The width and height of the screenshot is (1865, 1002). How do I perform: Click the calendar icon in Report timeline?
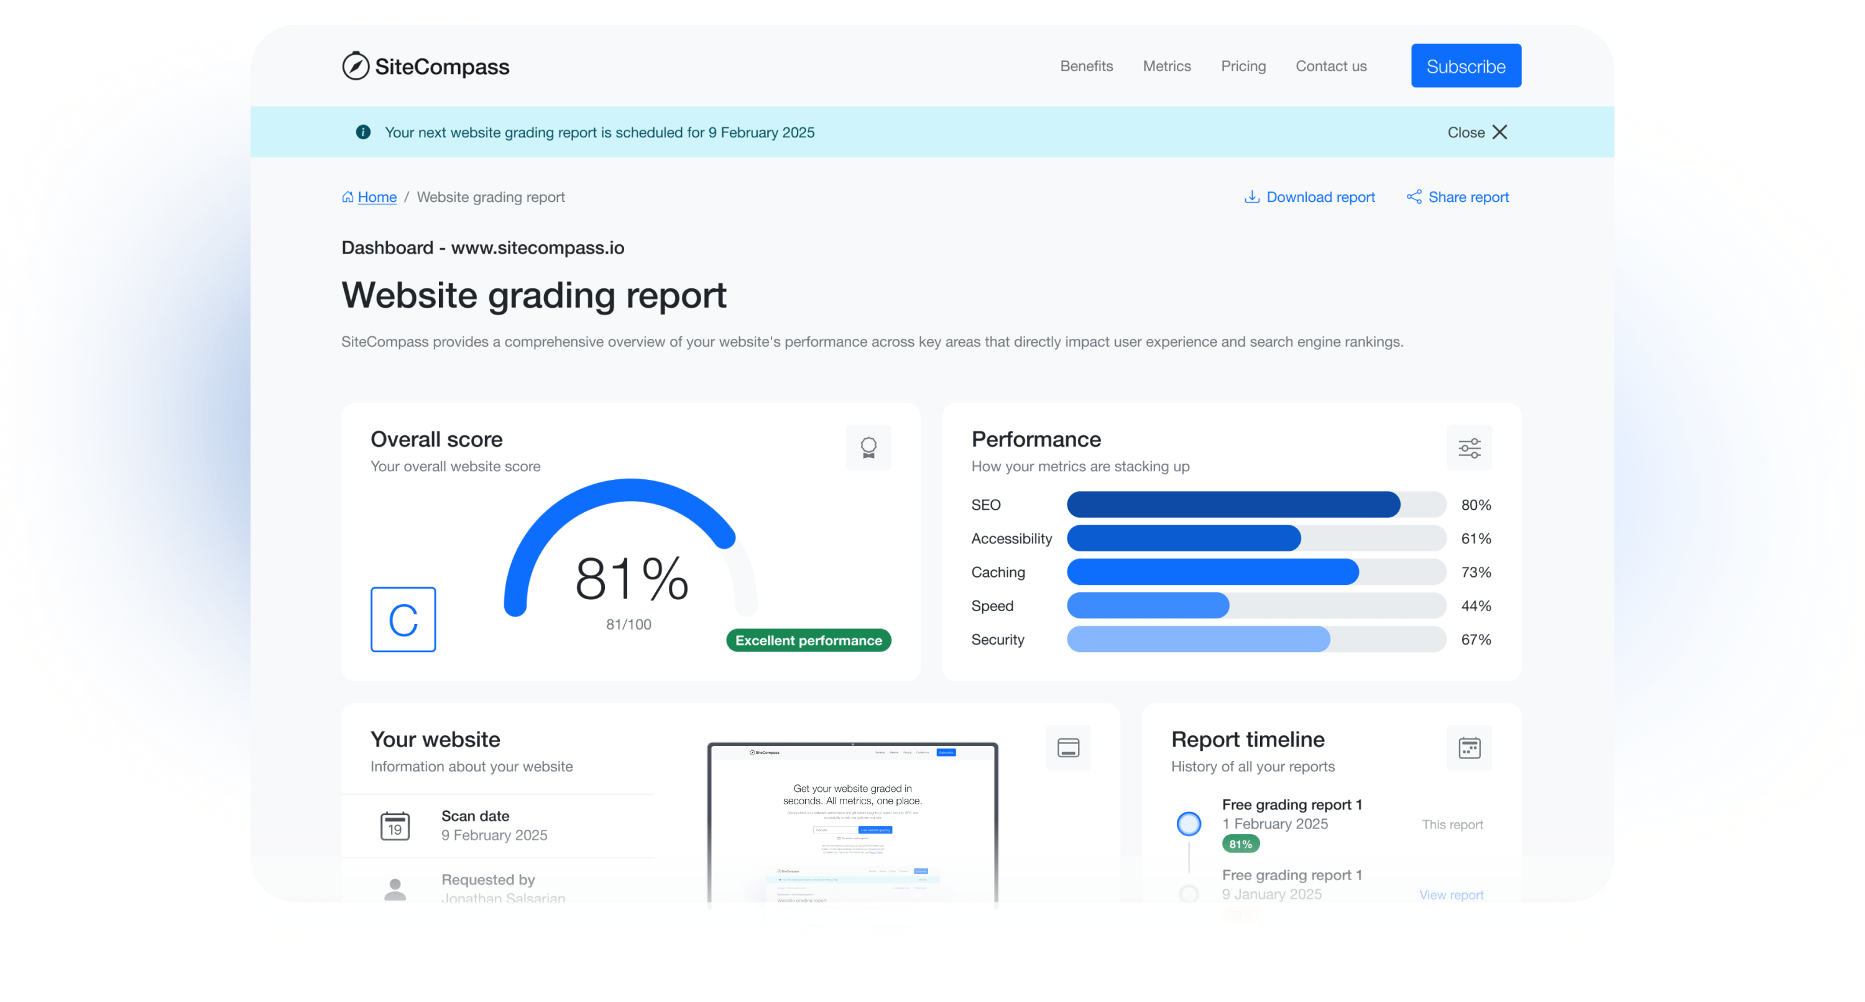click(1469, 747)
